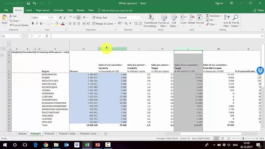Open the Poland2-slide worksheet tab

(x=88, y=134)
